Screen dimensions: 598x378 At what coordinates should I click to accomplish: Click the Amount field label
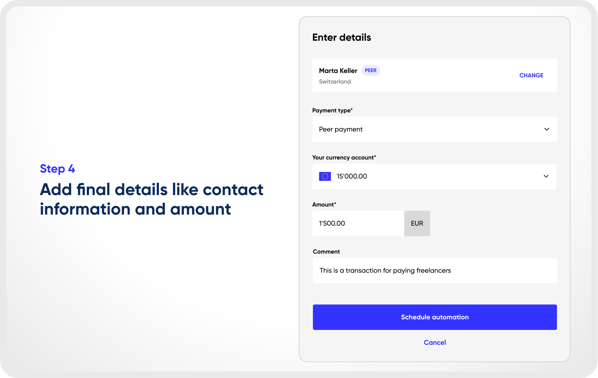pyautogui.click(x=324, y=204)
